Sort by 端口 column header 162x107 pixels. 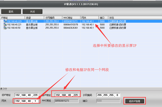(x=103, y=18)
